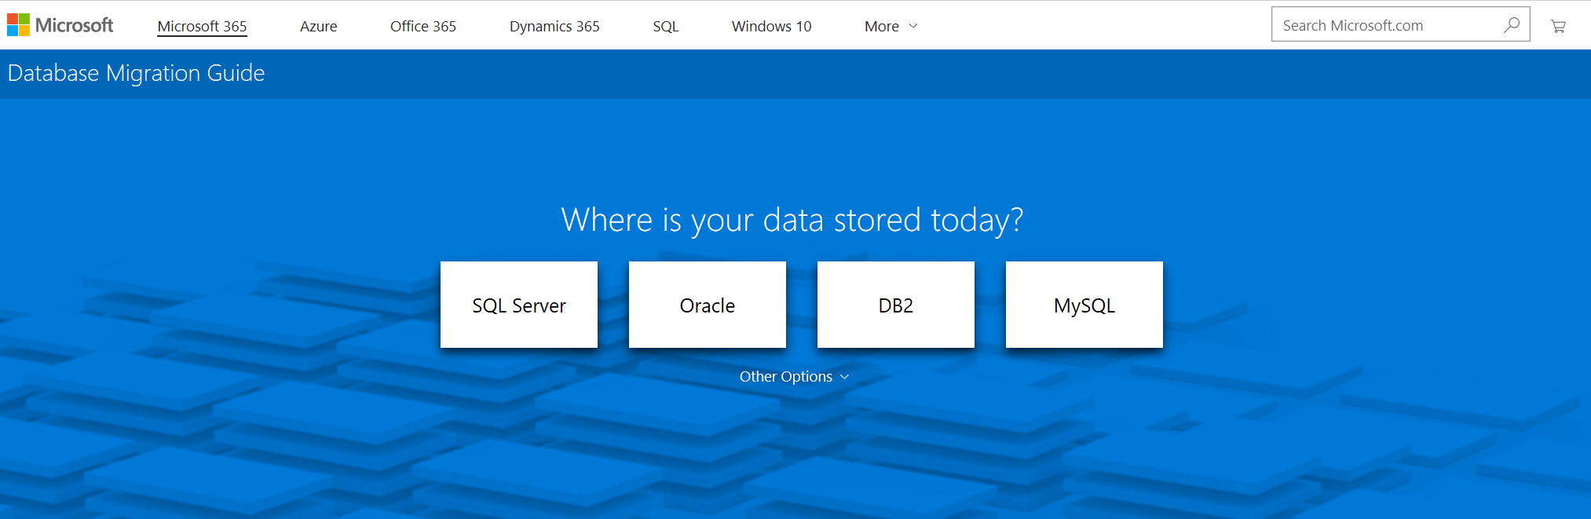Open Windows 10 navigation link
The height and width of the screenshot is (519, 1591).
771,26
